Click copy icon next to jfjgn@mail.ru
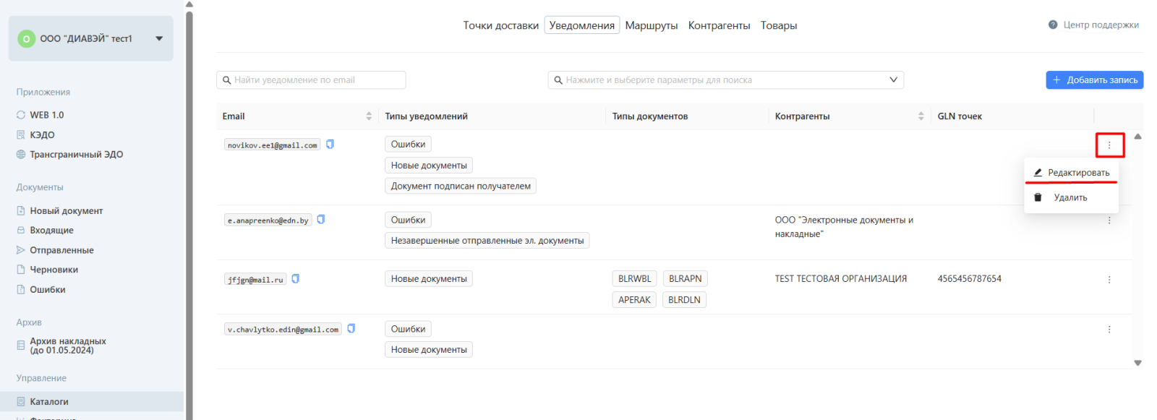 tap(295, 279)
